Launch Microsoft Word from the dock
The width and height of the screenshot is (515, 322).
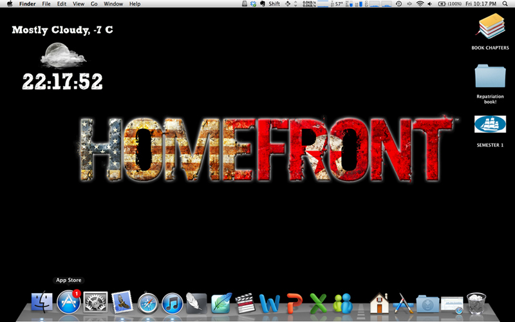click(270, 303)
